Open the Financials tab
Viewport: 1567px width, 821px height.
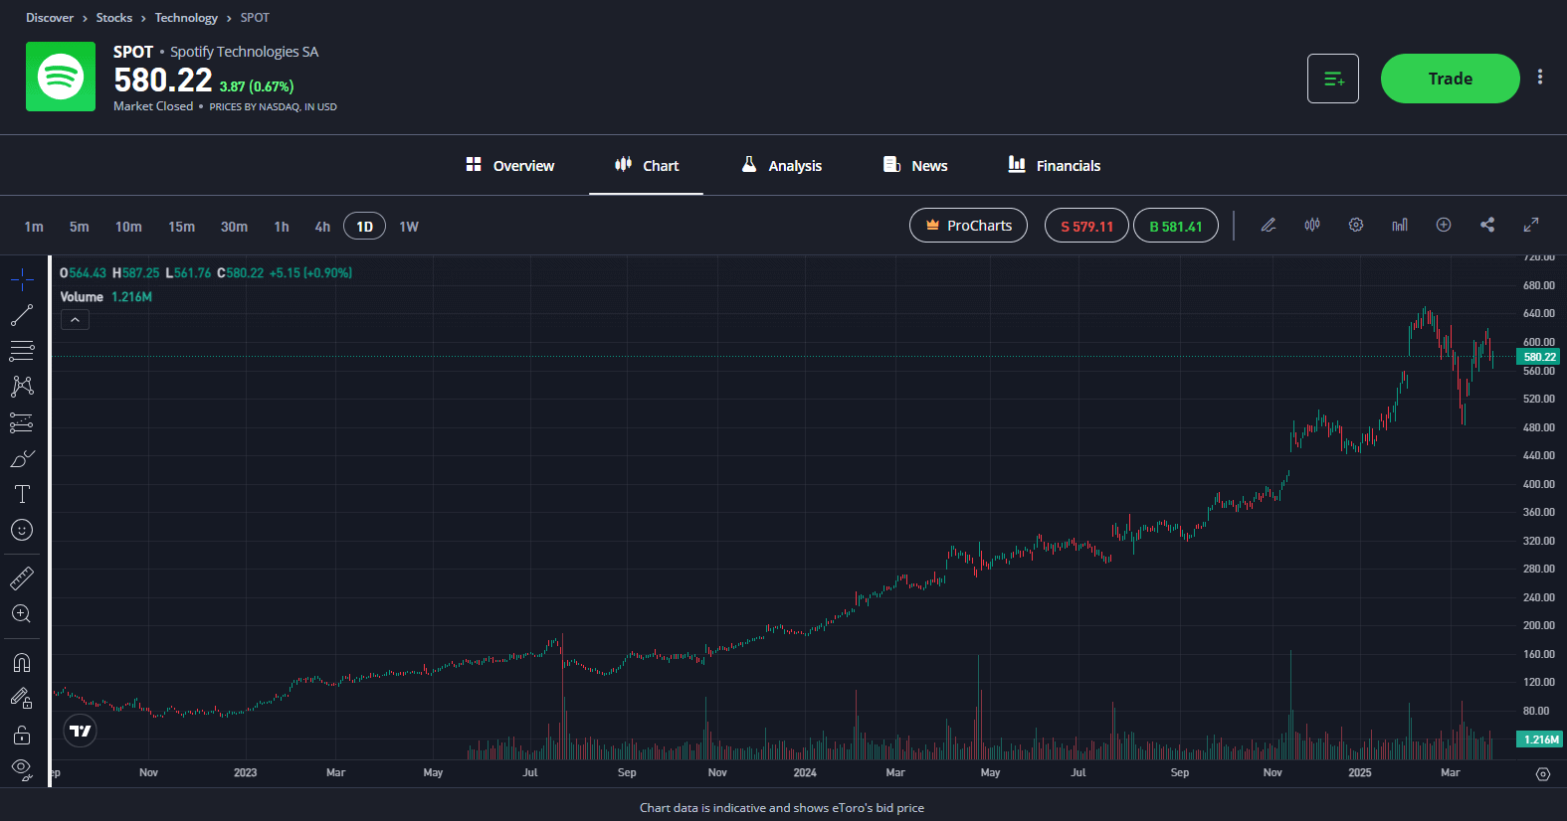coord(1055,165)
